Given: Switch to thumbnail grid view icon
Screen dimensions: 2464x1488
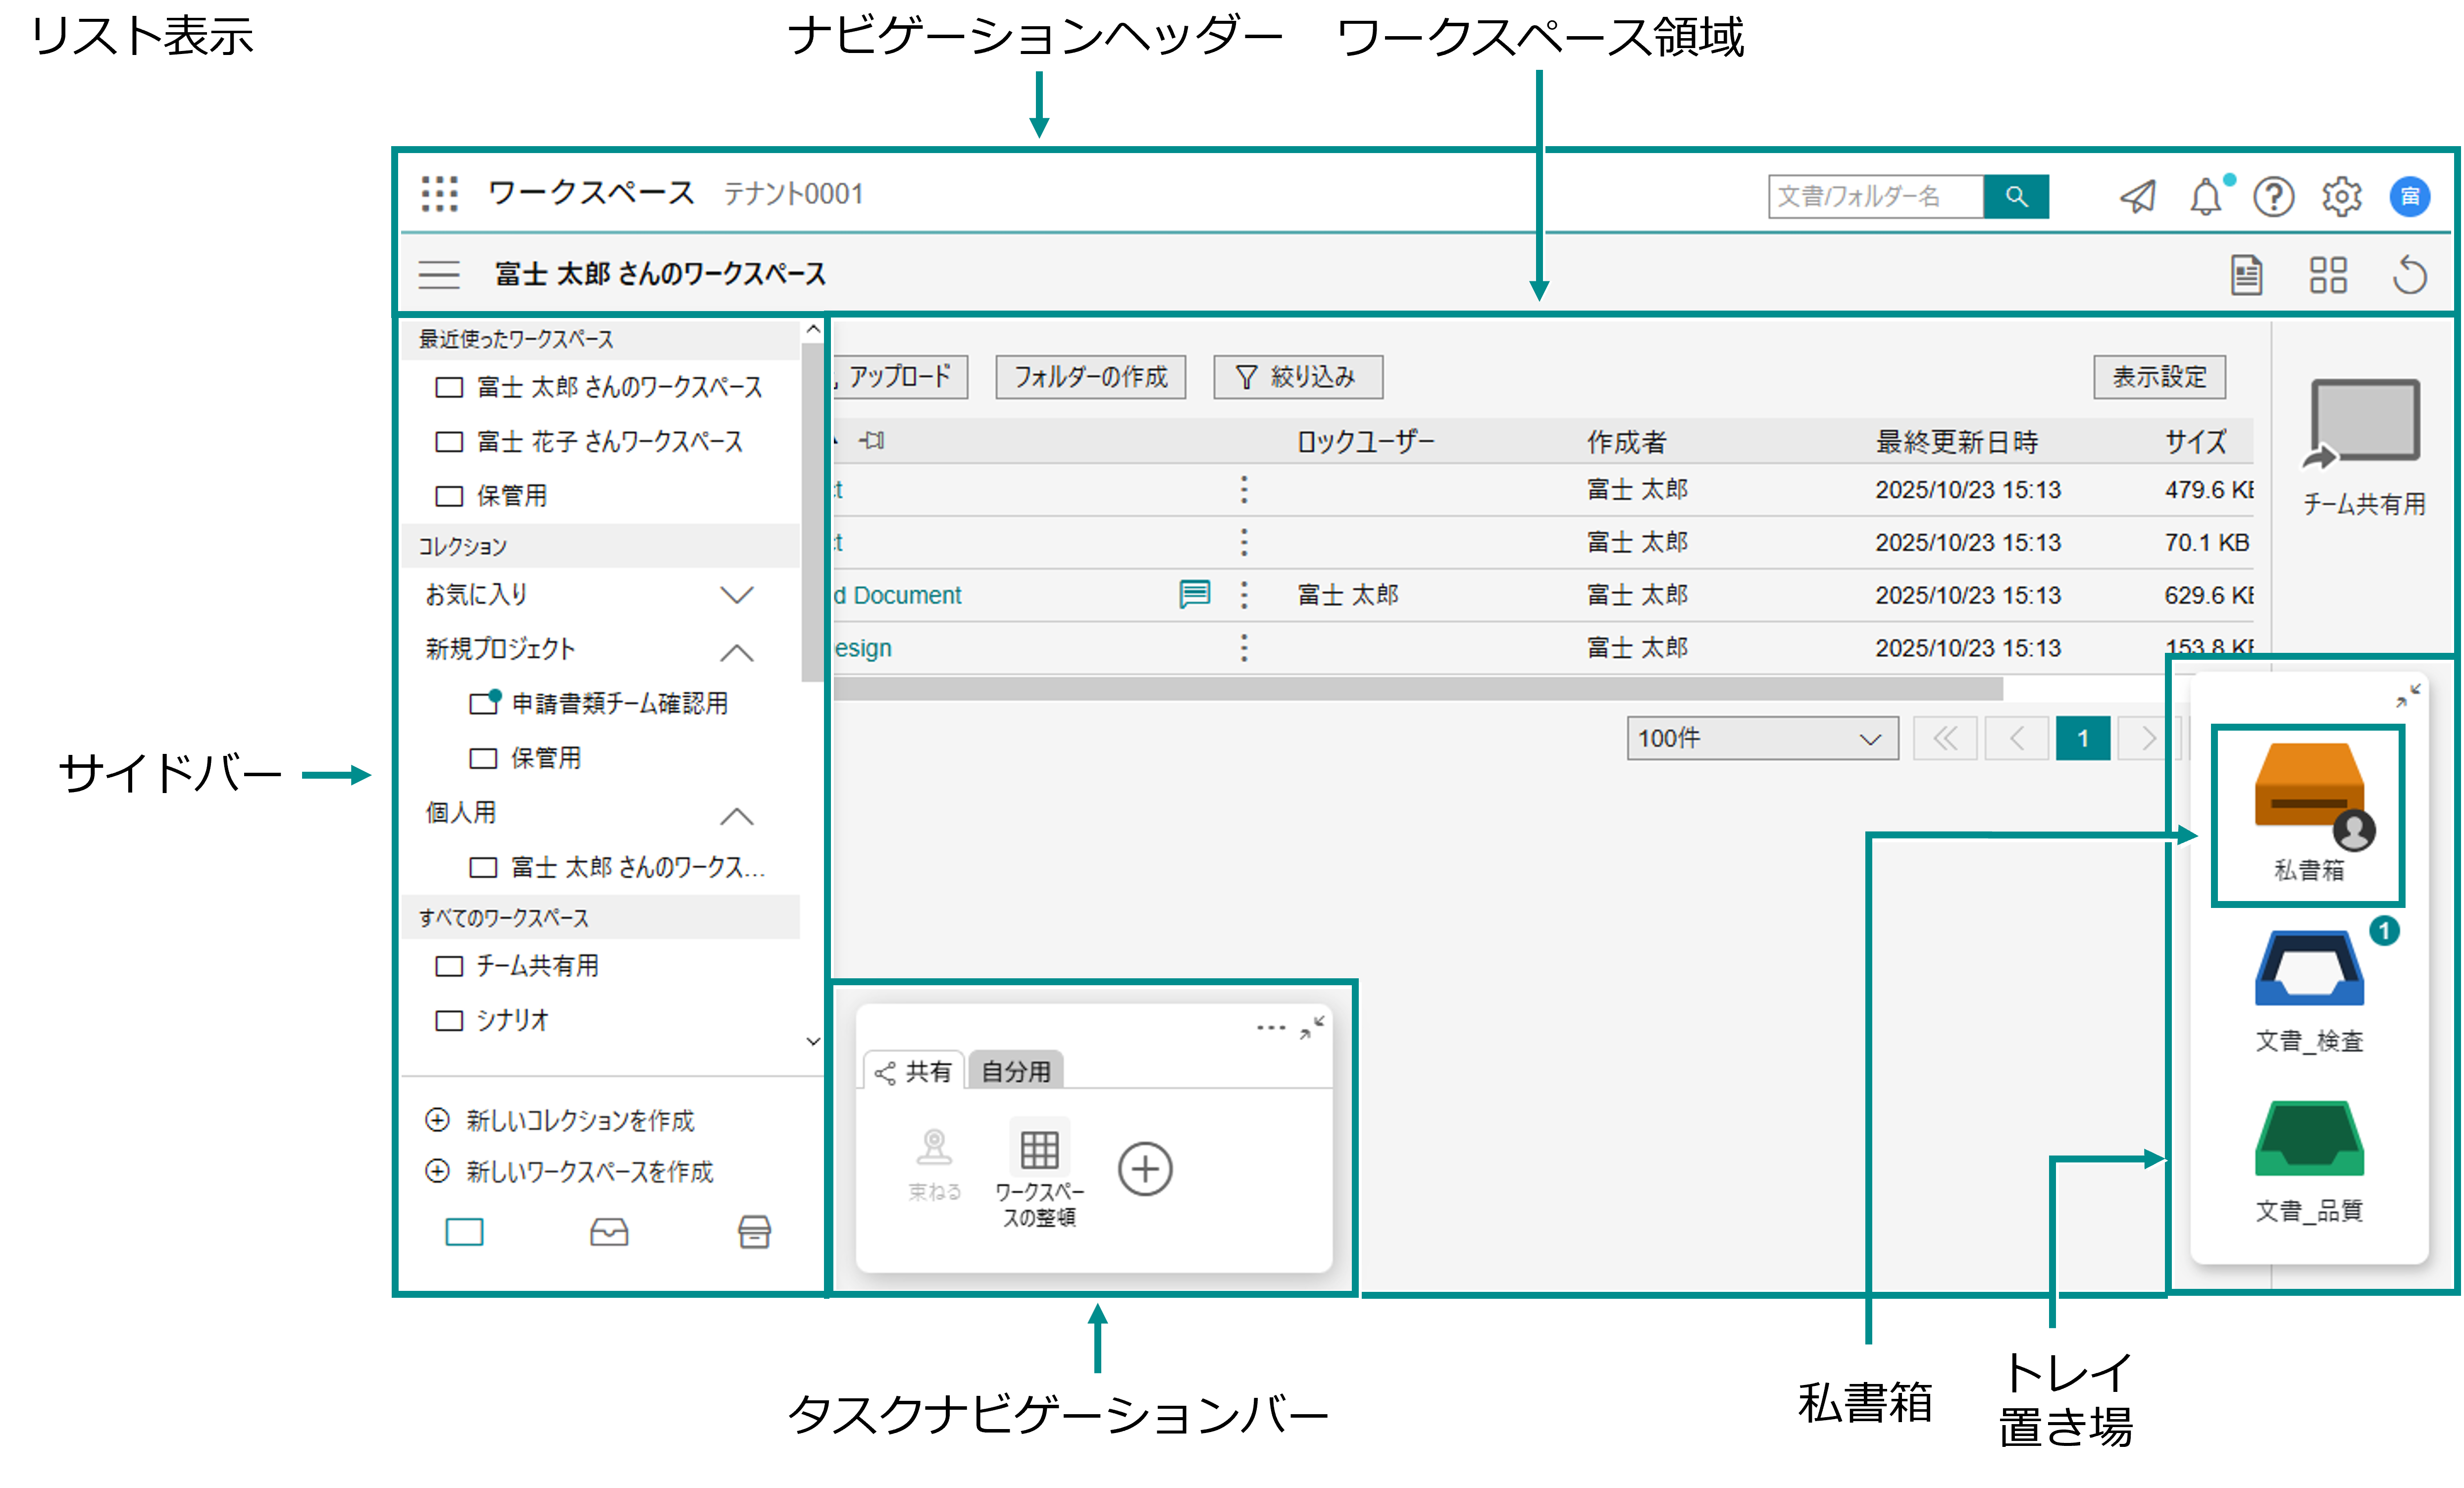Looking at the screenshot, I should 2327,275.
